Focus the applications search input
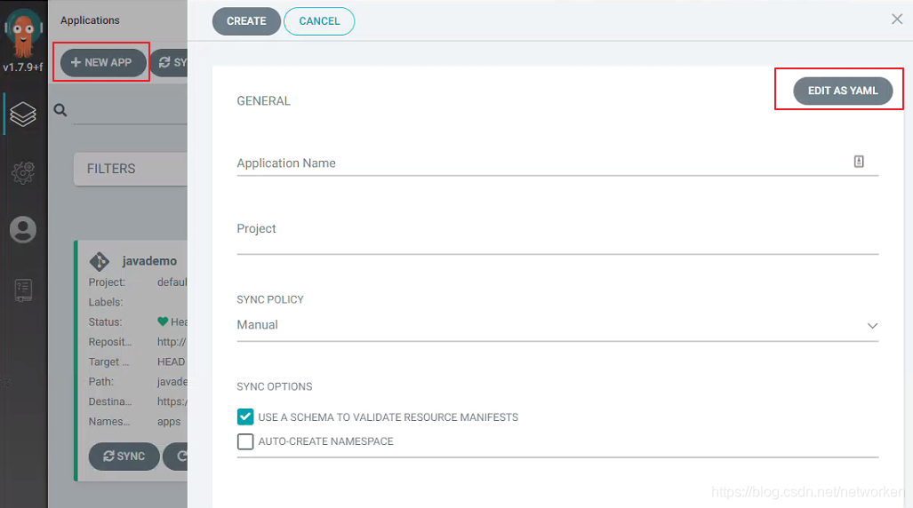This screenshot has height=508, width=913. click(x=131, y=110)
